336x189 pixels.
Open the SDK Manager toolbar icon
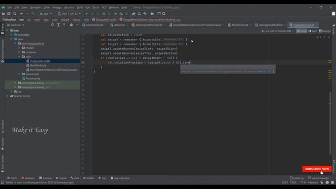145,14
